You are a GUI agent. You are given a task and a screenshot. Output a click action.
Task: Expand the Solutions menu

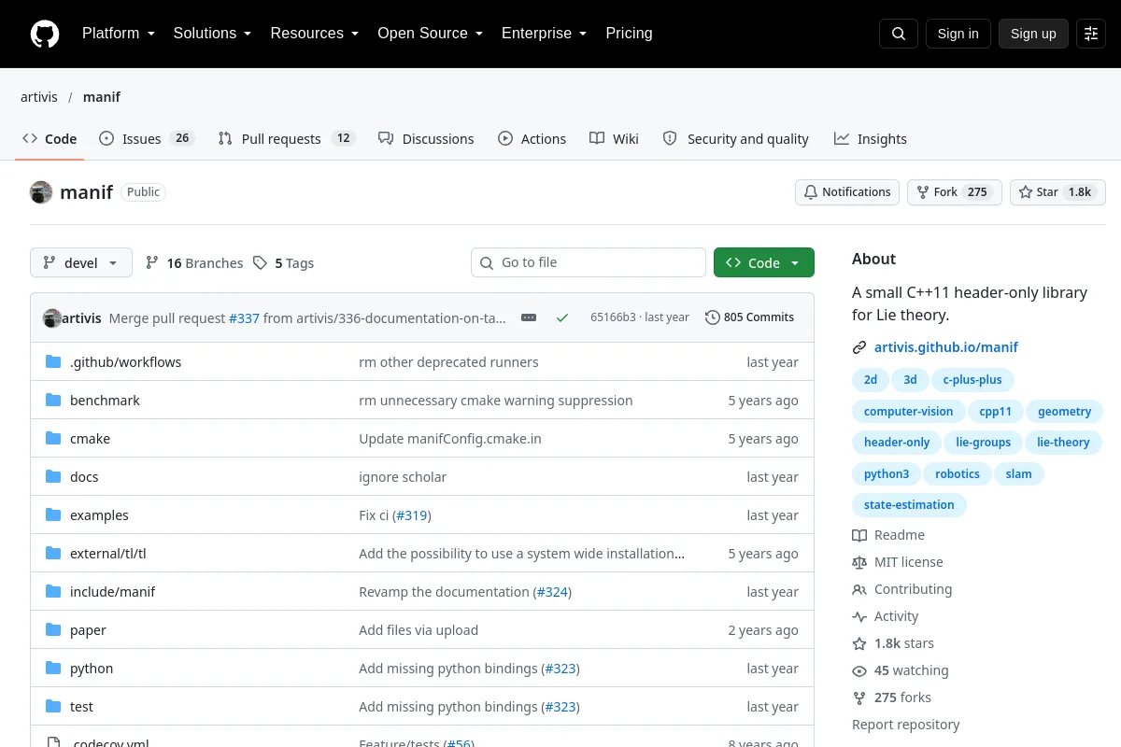[x=212, y=34]
